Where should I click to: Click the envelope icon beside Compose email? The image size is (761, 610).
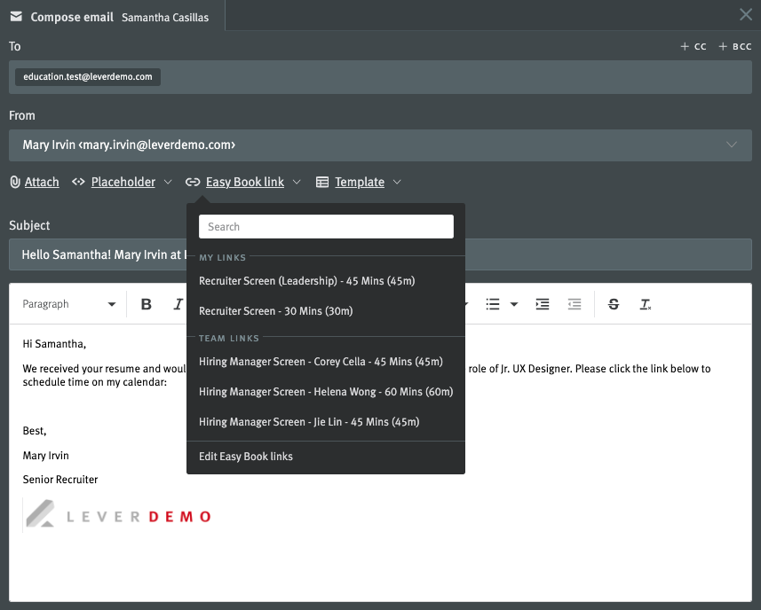pyautogui.click(x=16, y=17)
